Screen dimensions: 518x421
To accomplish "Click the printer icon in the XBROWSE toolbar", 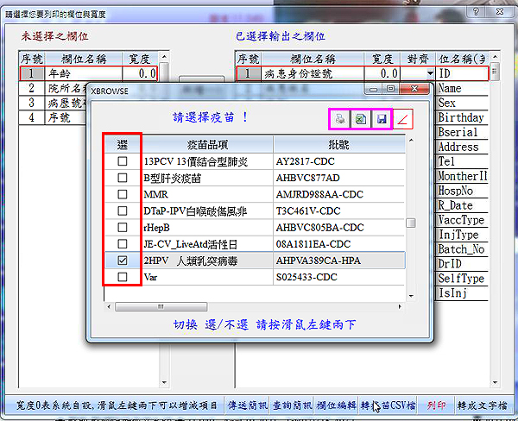I will point(341,119).
